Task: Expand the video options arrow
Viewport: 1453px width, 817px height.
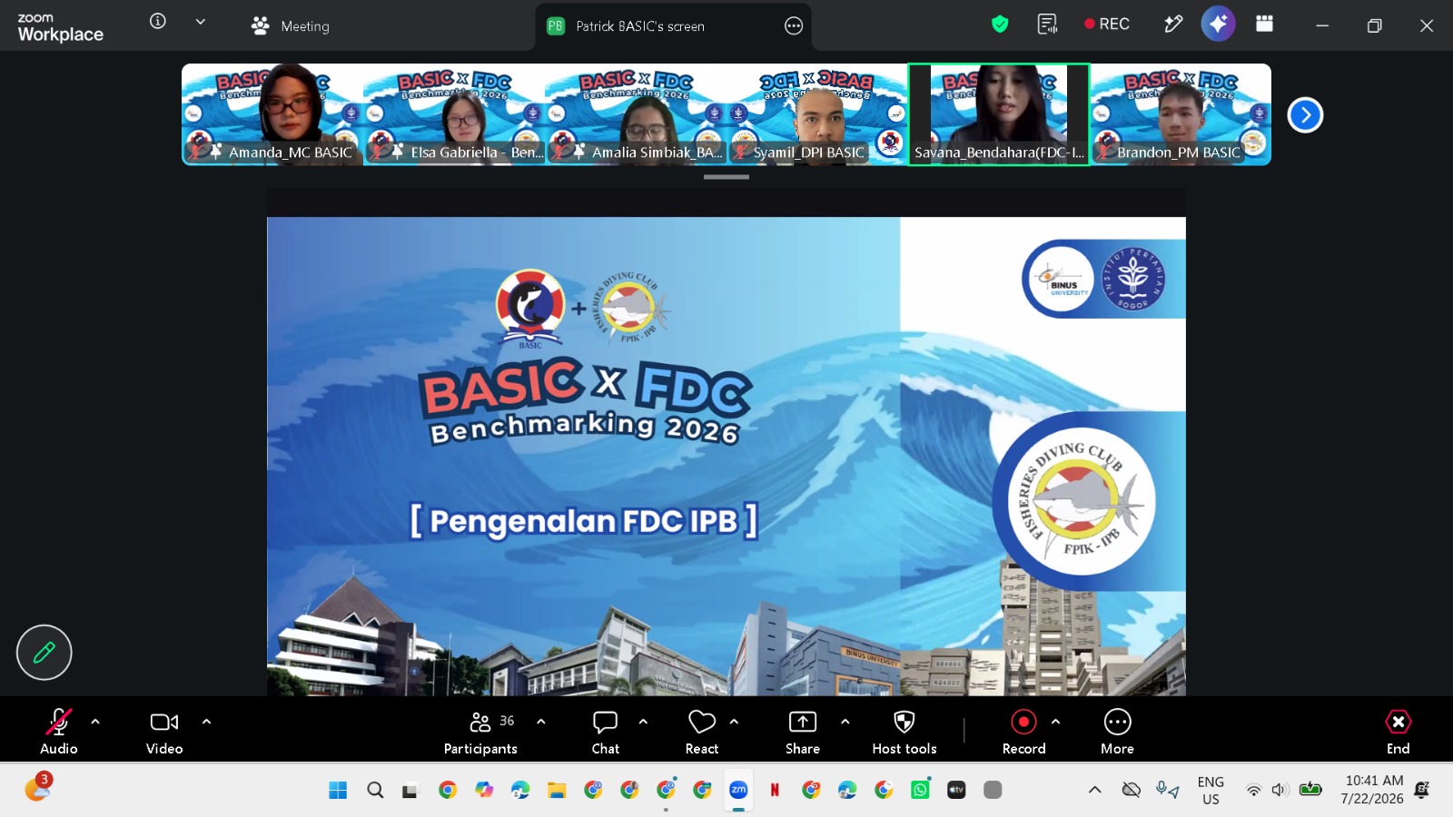Action: coord(206,722)
